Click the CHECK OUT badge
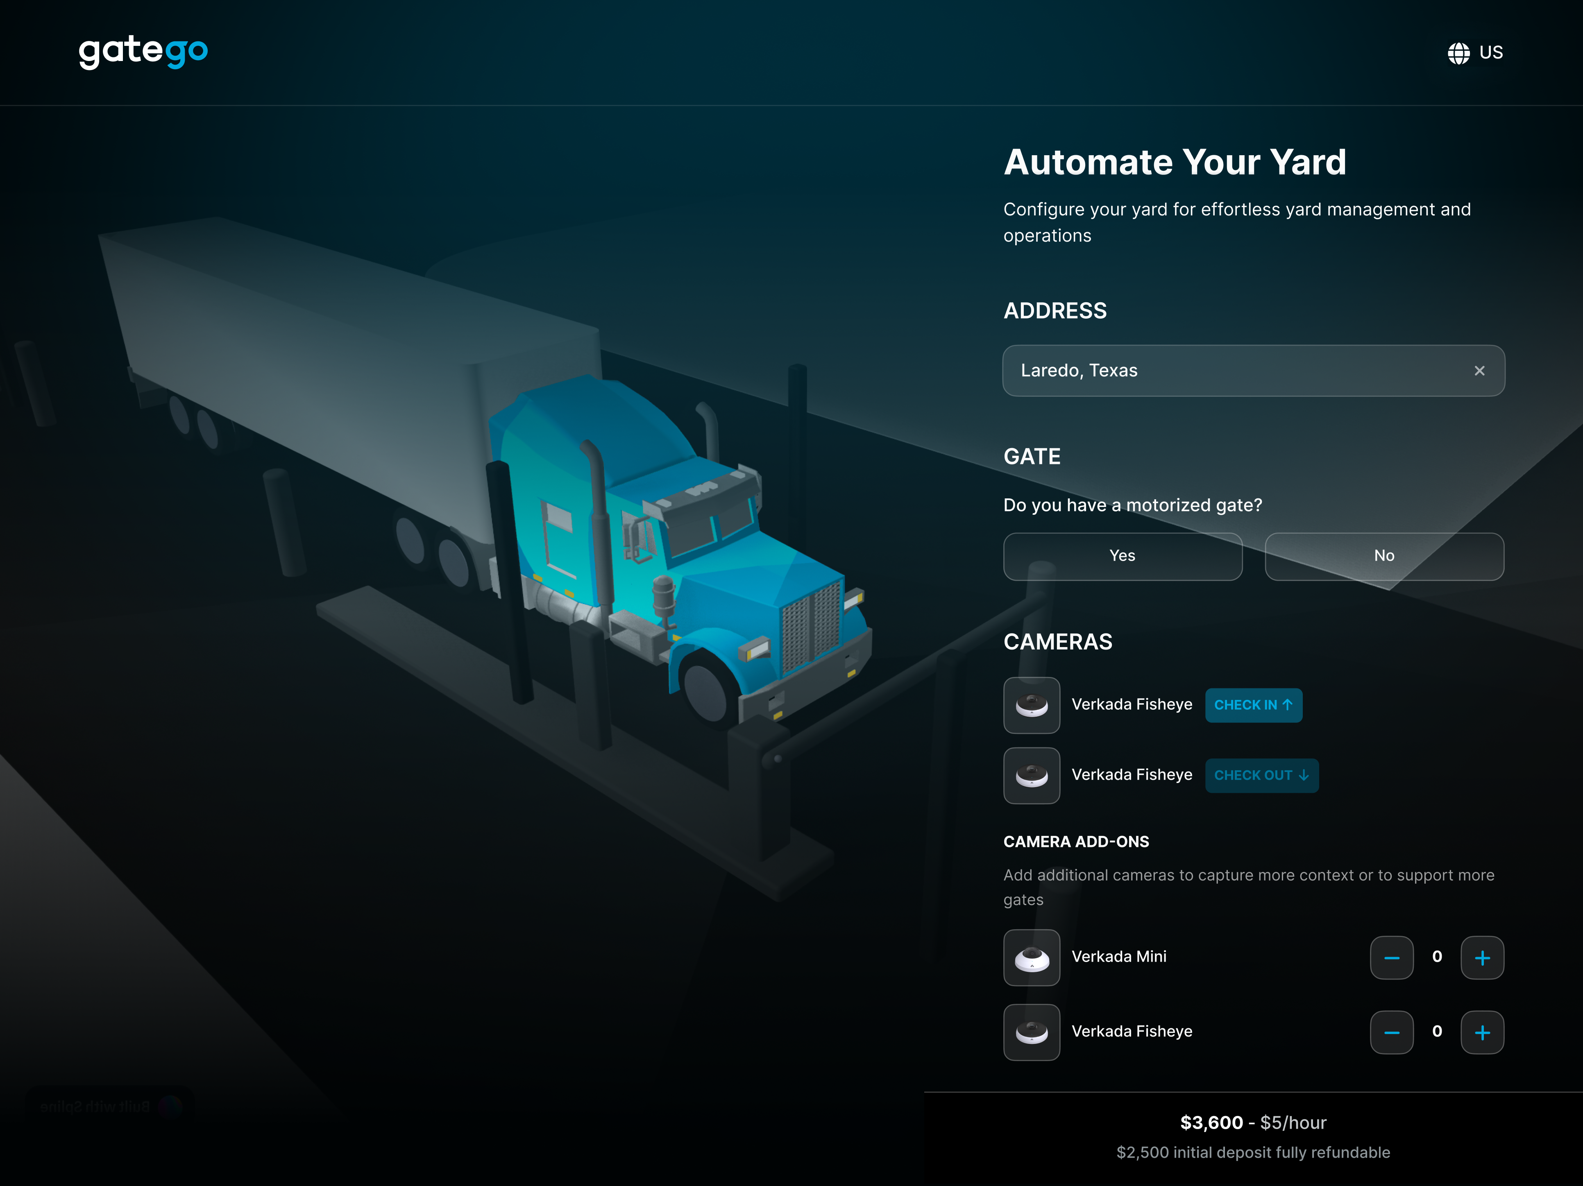The image size is (1583, 1186). pos(1261,775)
